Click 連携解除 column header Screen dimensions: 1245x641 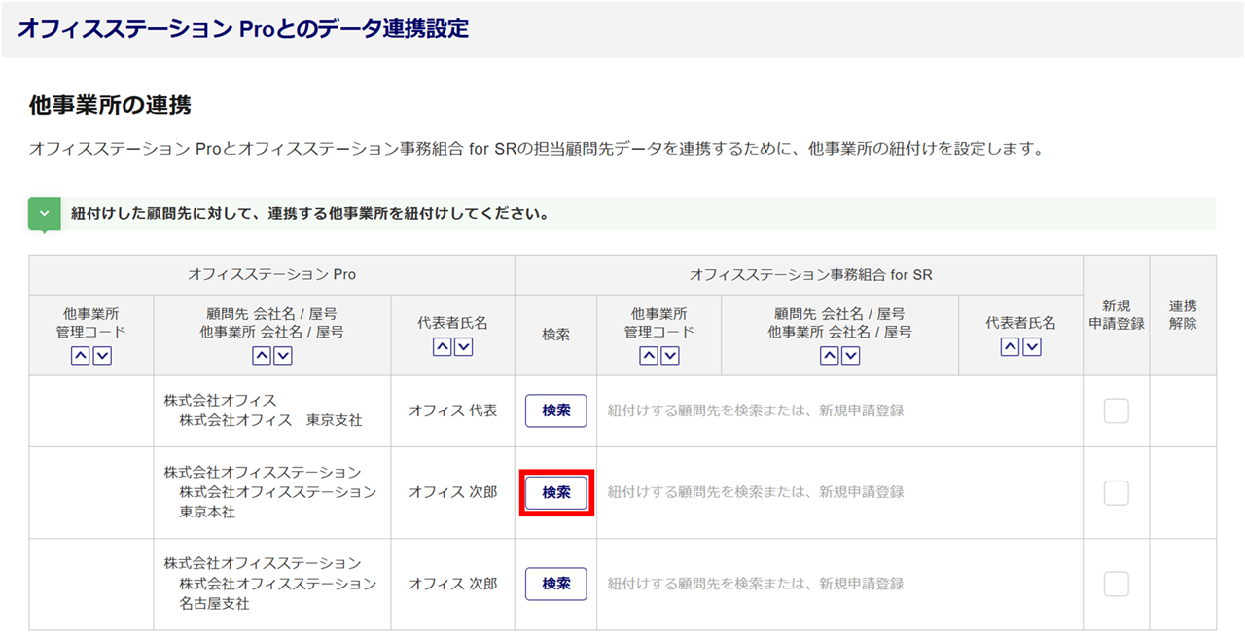pos(1183,315)
